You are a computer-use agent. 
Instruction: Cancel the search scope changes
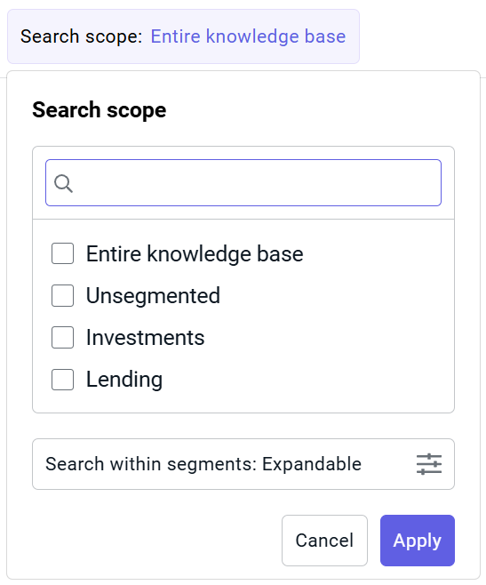point(324,541)
